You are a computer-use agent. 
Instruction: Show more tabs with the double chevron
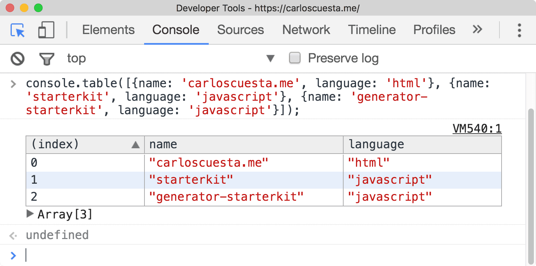coord(477,29)
